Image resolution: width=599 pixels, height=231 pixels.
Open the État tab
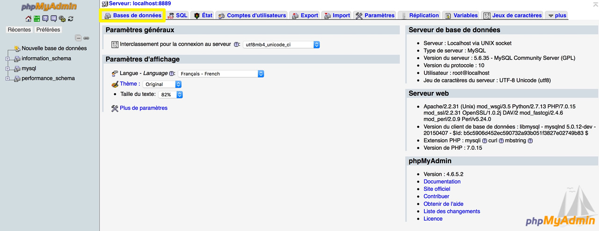203,15
